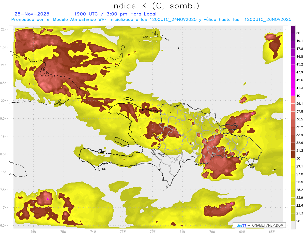Click the "21N" latitude label

pos(4,65)
